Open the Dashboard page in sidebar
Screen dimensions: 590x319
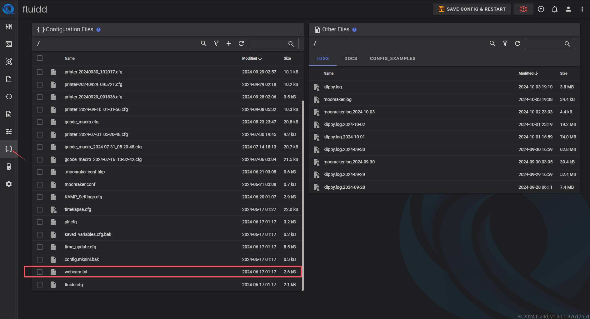tap(9, 27)
